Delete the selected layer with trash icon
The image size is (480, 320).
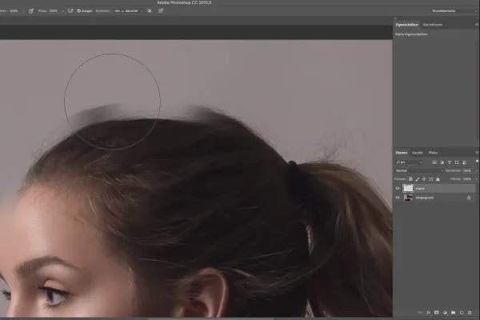tap(470, 313)
